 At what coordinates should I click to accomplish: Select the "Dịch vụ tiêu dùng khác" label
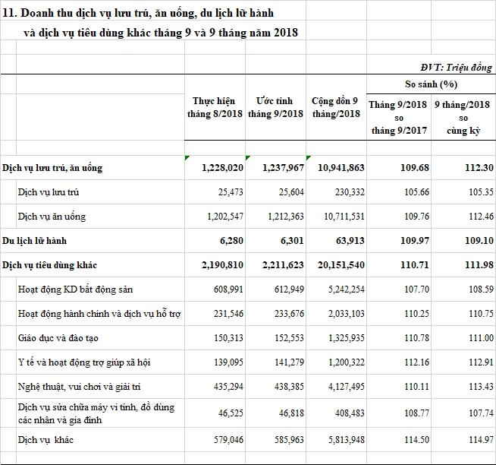(x=49, y=265)
